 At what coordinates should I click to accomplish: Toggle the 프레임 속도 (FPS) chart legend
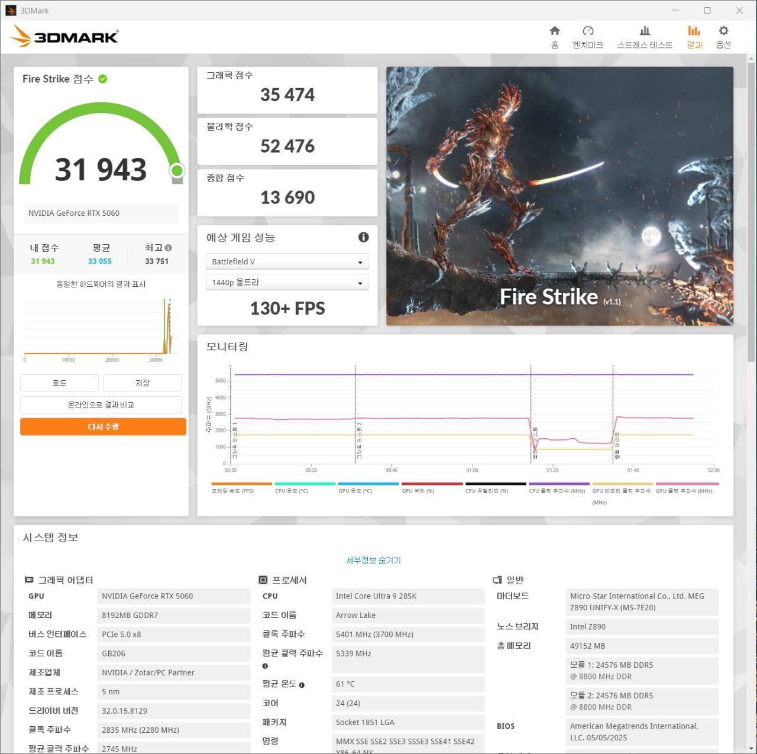[x=233, y=491]
